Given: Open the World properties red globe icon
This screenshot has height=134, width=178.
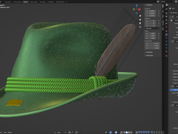Looking at the screenshot, I should [167, 27].
